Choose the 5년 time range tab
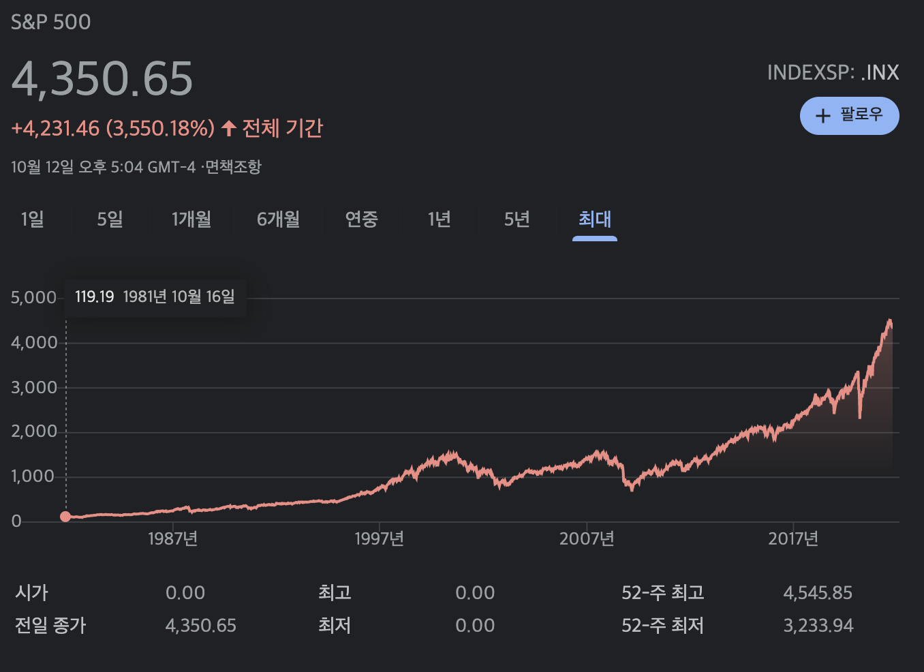The image size is (924, 672). (x=517, y=219)
